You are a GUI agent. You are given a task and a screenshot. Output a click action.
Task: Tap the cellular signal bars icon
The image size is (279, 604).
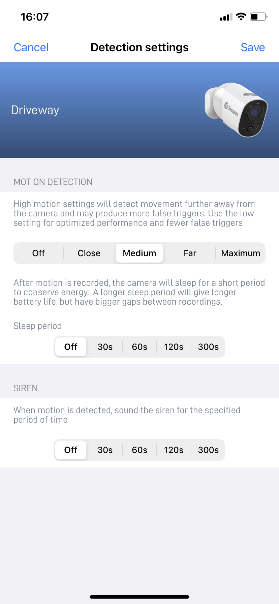(226, 17)
